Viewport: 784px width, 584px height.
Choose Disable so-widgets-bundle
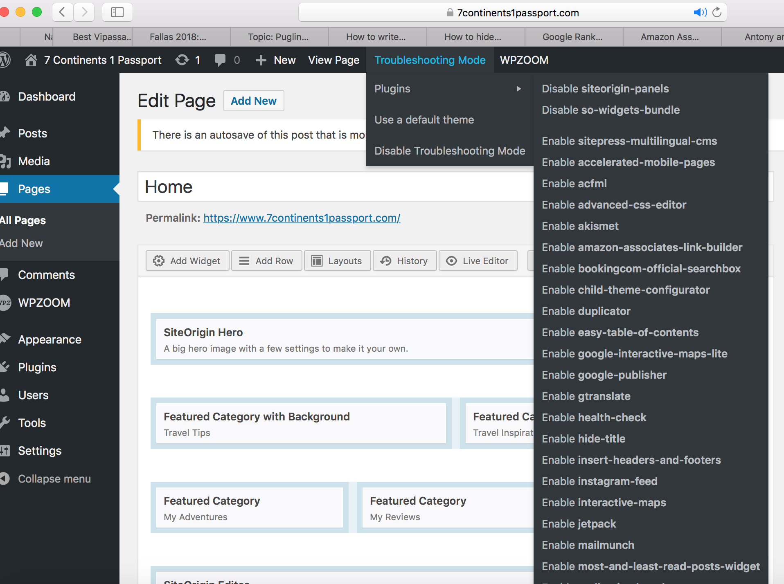[611, 110]
